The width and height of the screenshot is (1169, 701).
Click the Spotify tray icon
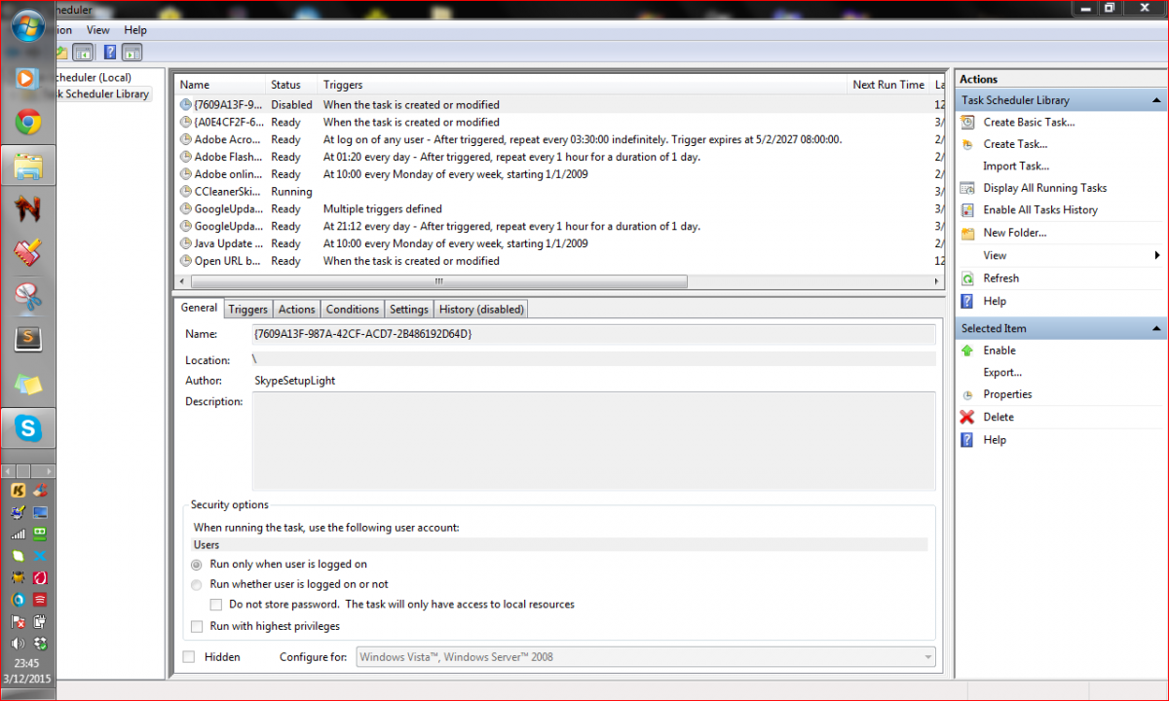click(x=40, y=600)
